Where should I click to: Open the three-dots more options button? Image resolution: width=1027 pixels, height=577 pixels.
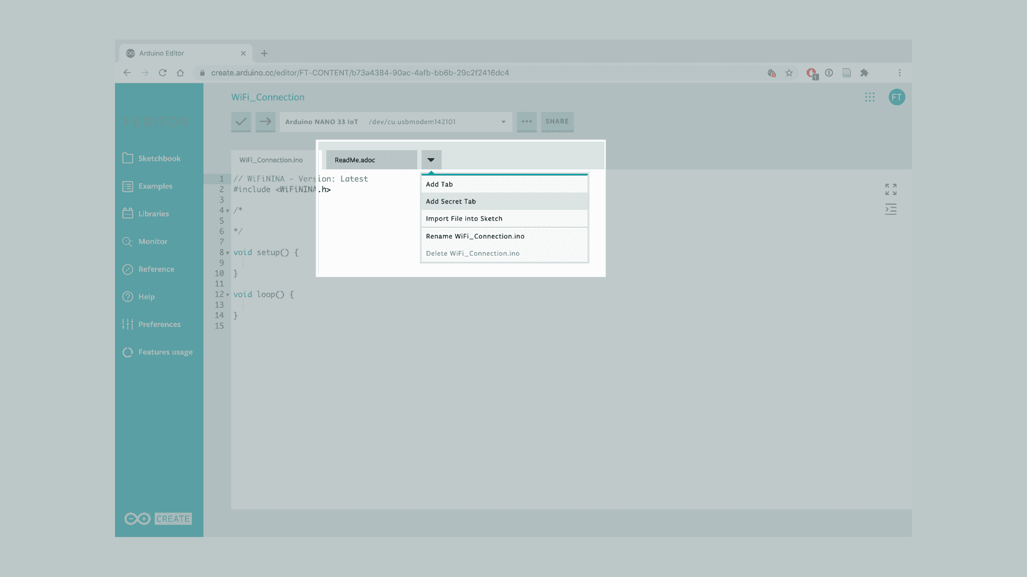[x=526, y=121]
